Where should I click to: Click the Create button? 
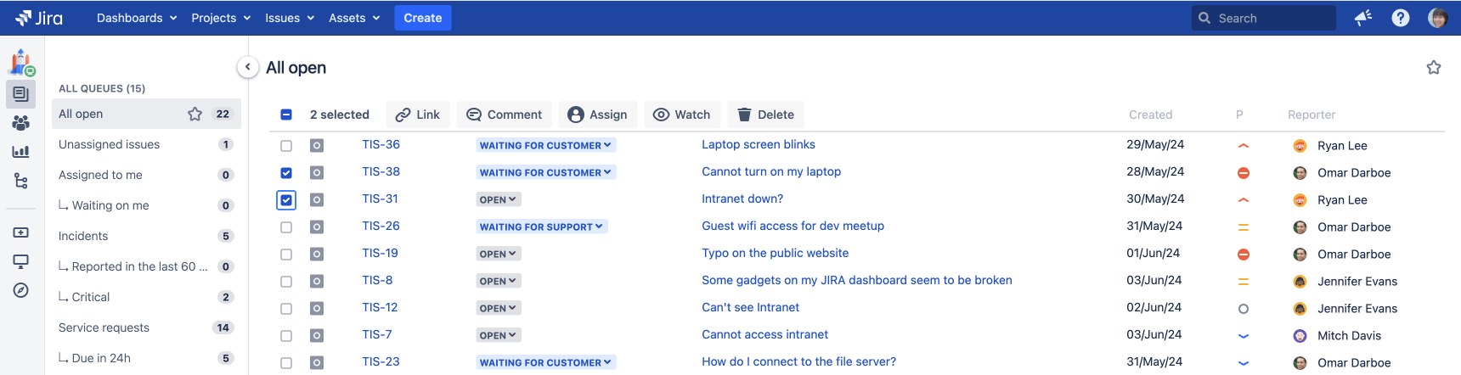[x=422, y=18]
